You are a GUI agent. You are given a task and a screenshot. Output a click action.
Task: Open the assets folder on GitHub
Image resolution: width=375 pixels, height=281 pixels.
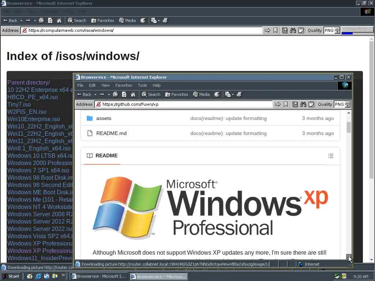pos(104,118)
